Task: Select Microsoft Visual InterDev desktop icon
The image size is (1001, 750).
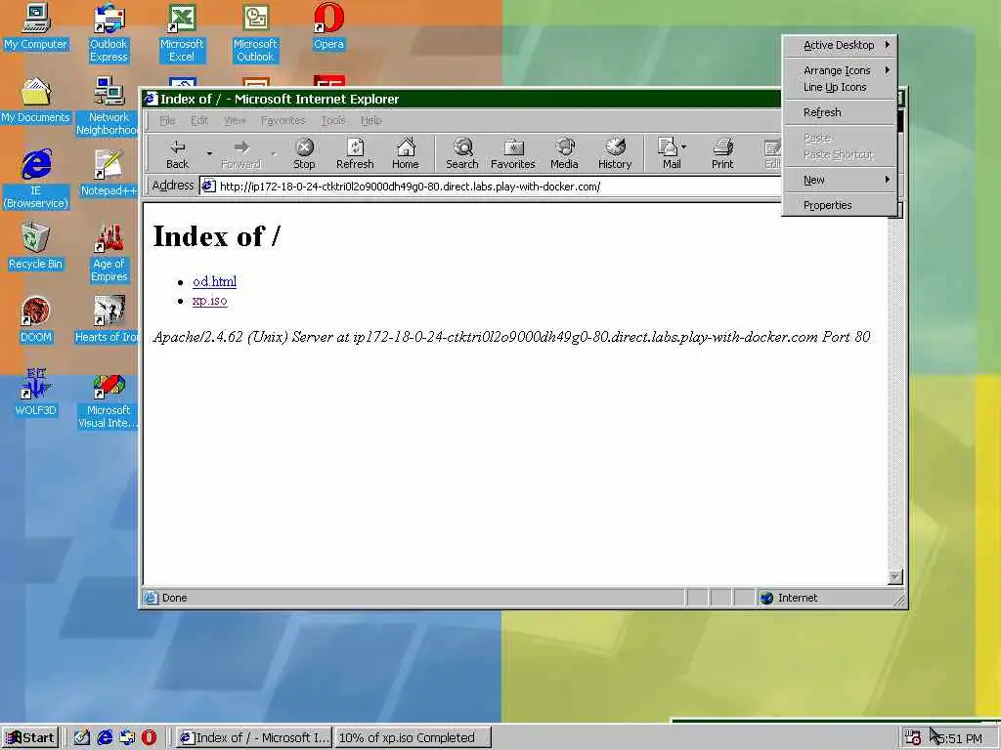Action: tap(108, 399)
